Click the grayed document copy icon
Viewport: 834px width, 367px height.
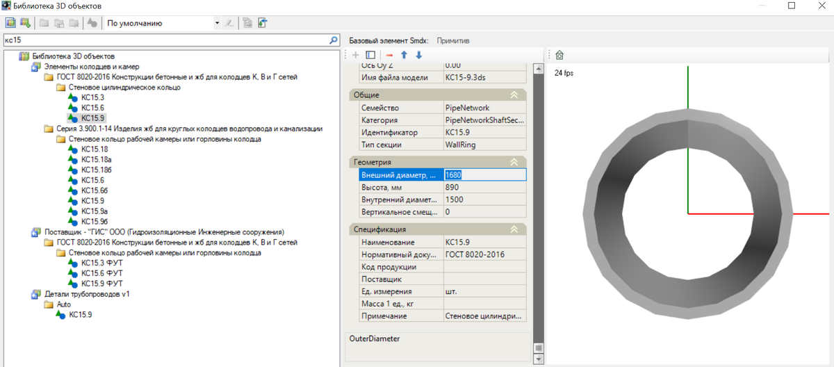click(247, 23)
